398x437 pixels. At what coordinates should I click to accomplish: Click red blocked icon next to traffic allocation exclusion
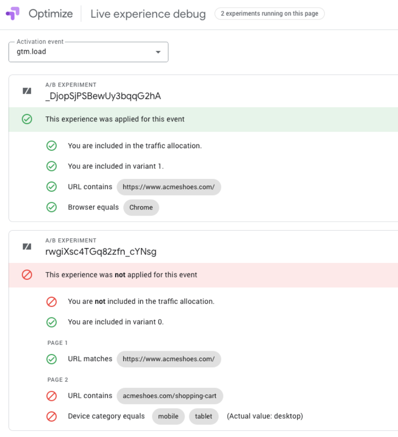coord(51,302)
